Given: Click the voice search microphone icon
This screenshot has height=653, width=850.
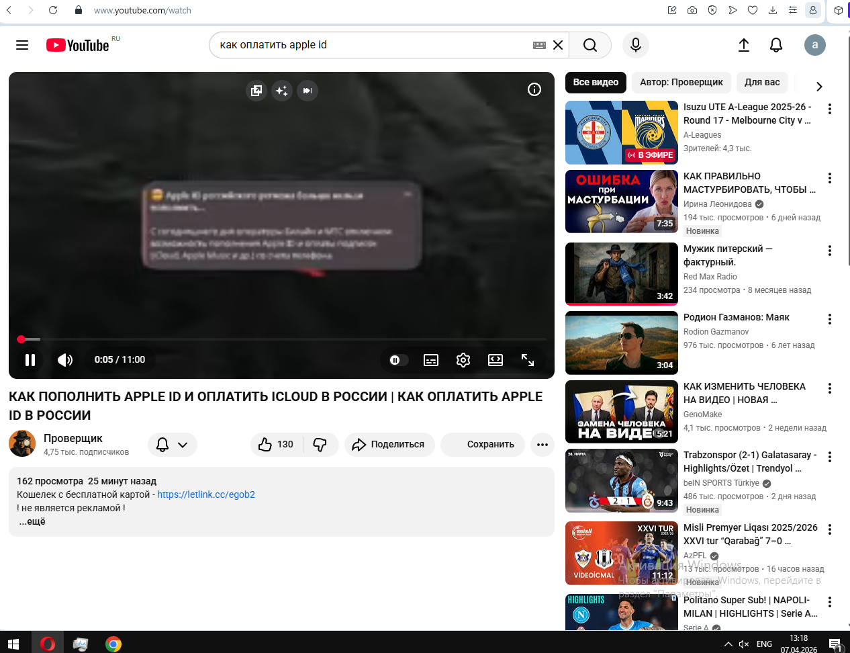Looking at the screenshot, I should pyautogui.click(x=635, y=45).
